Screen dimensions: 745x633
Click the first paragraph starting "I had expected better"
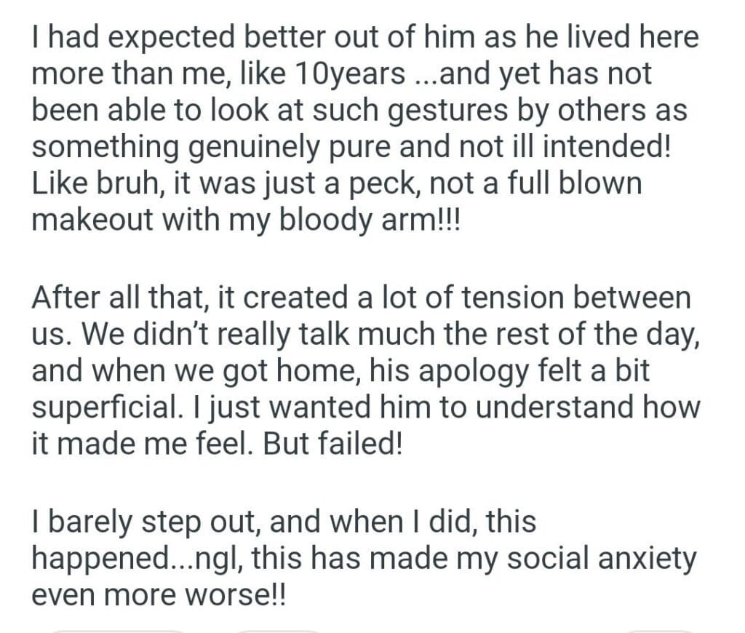tap(364, 128)
